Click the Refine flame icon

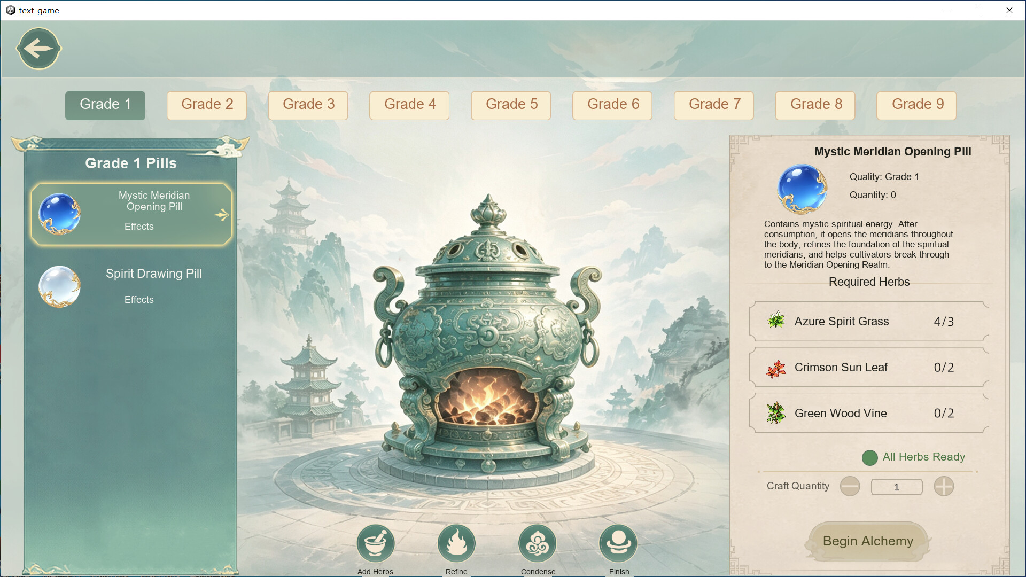pos(456,543)
